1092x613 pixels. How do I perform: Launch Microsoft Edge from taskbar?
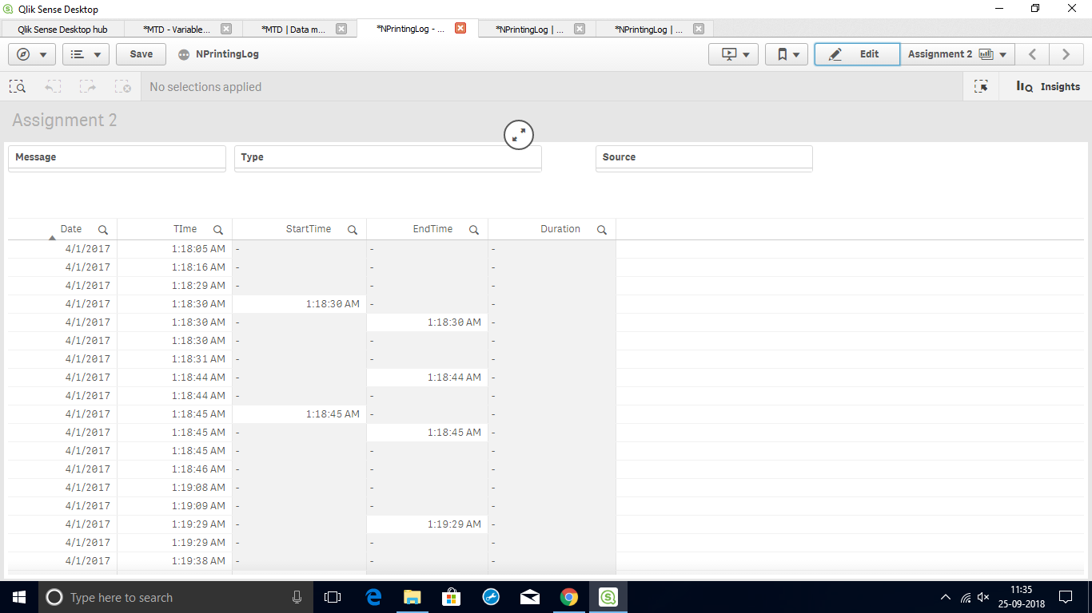pos(373,597)
